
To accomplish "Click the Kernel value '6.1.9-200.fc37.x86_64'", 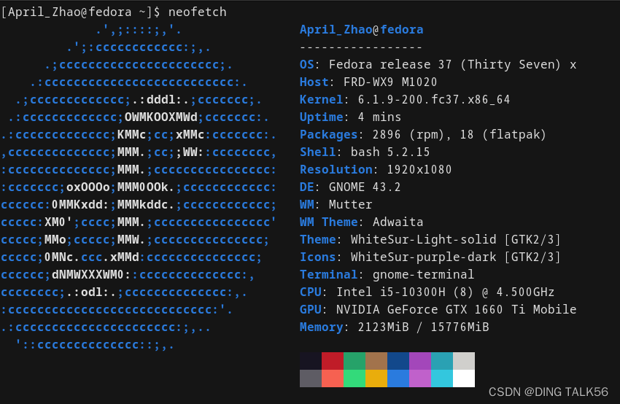I will coord(434,99).
